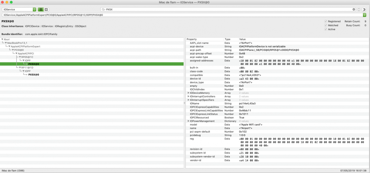370x173 pixels.
Task: Open the path history dropdown arrow
Action: 365,15
